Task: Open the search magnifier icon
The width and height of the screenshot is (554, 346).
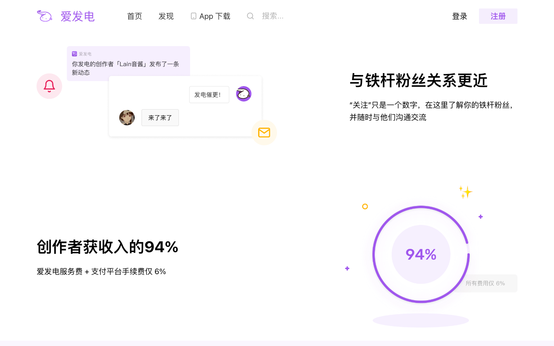Action: [250, 16]
